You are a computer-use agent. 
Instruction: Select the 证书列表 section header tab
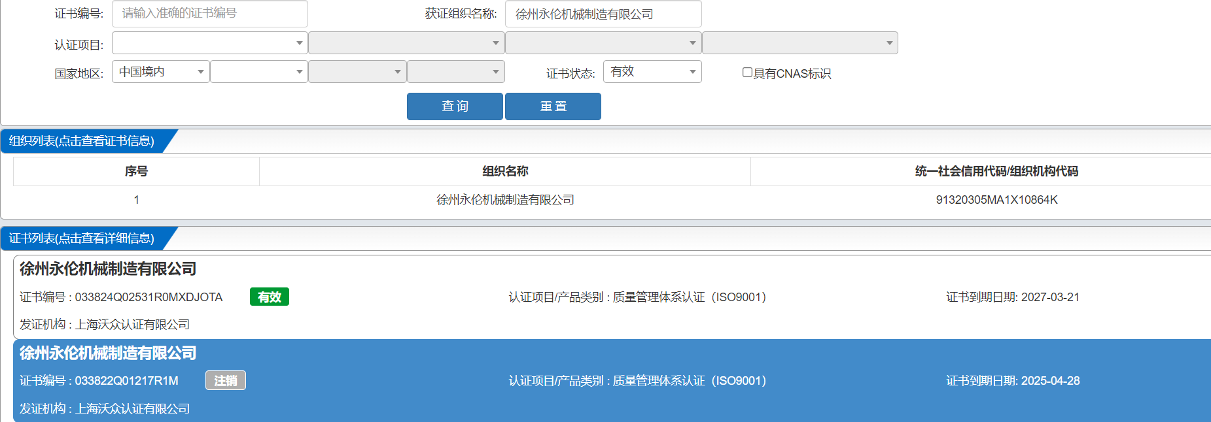point(82,238)
